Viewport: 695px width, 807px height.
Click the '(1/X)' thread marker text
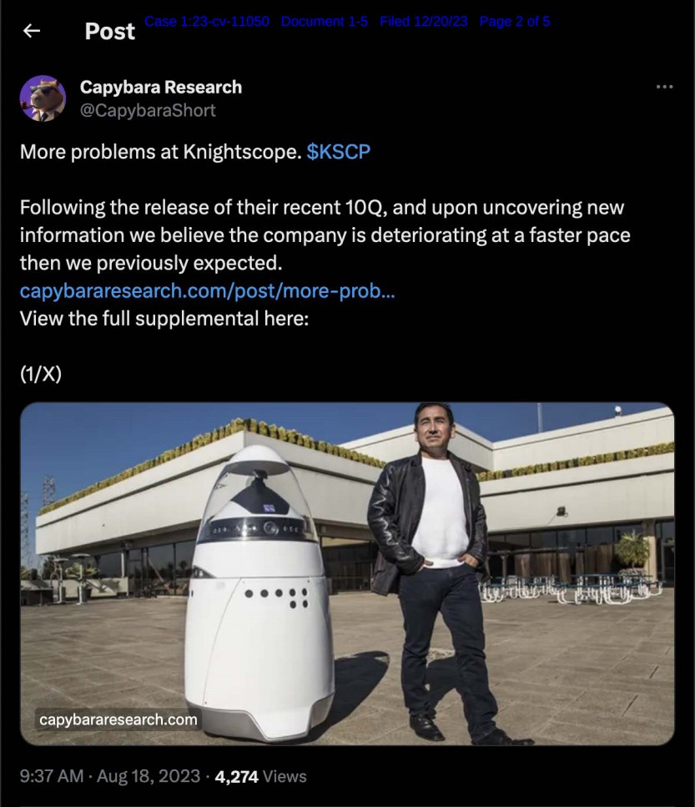click(41, 374)
